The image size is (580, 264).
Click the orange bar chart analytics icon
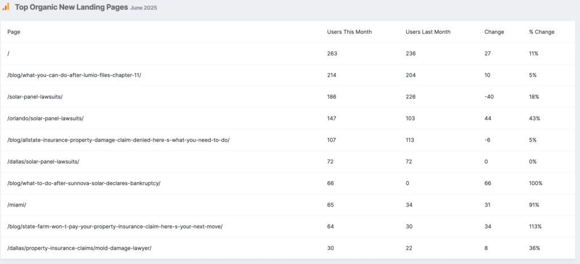(6, 7)
